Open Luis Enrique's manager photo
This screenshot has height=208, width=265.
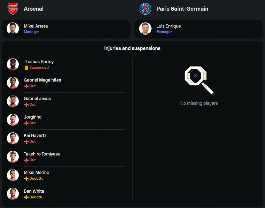[x=145, y=29]
